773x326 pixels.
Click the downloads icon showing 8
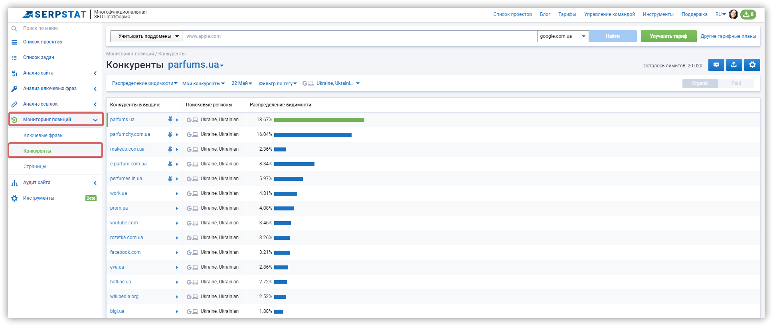pos(748,14)
